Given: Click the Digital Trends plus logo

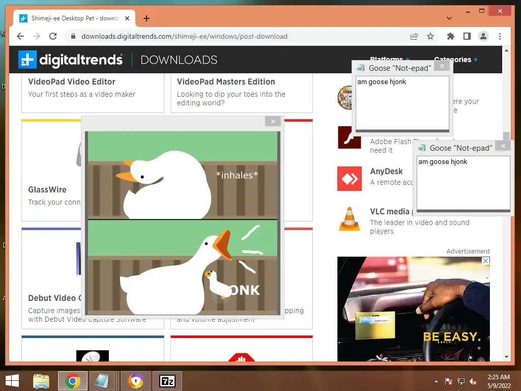Looking at the screenshot, I should 27,60.
